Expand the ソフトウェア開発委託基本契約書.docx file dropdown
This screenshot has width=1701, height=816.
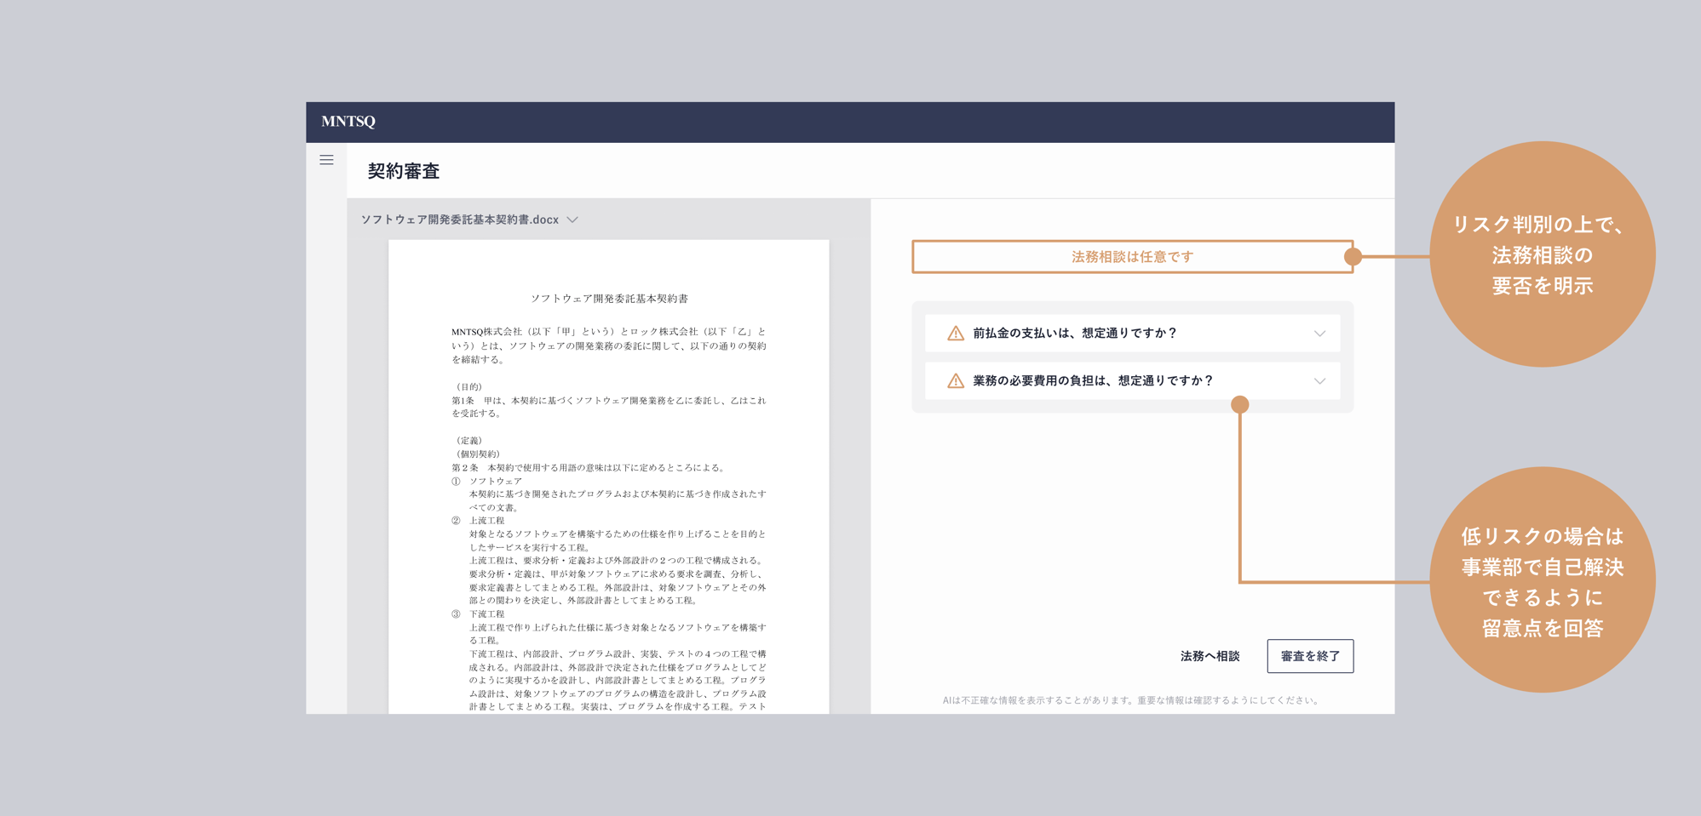[x=572, y=220]
